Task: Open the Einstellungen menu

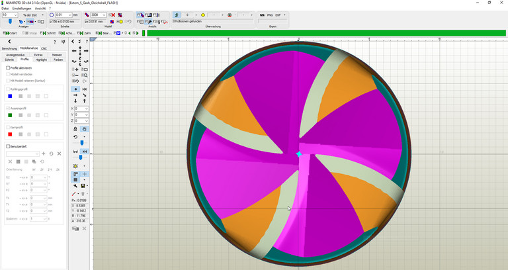Action: (x=21, y=9)
